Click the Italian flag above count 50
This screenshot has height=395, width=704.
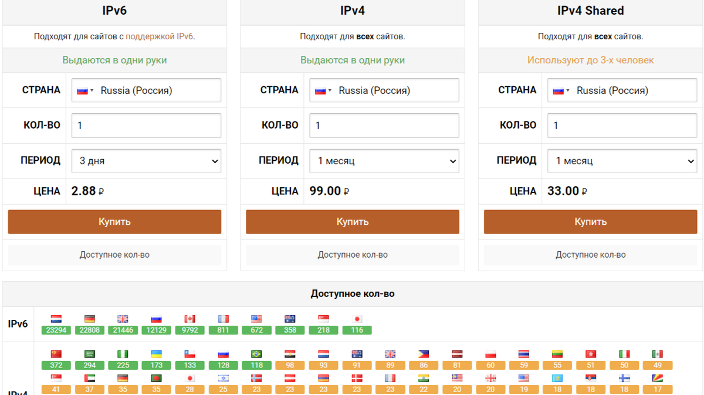click(624, 355)
